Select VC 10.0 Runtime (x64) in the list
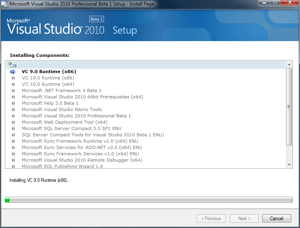300x228 pixels. point(48,84)
